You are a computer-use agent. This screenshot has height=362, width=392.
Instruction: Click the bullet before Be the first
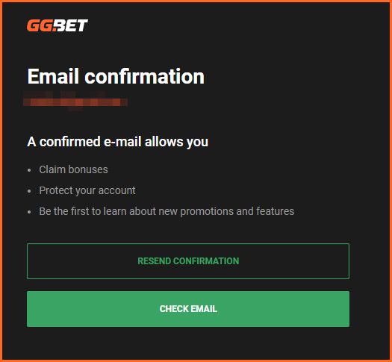pos(29,212)
